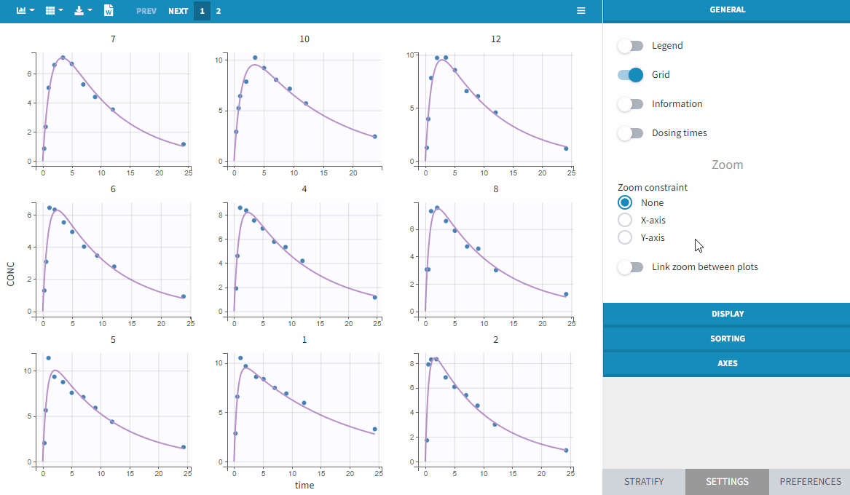Expand the AXES section
Screen dimensions: 850x495
(x=726, y=363)
